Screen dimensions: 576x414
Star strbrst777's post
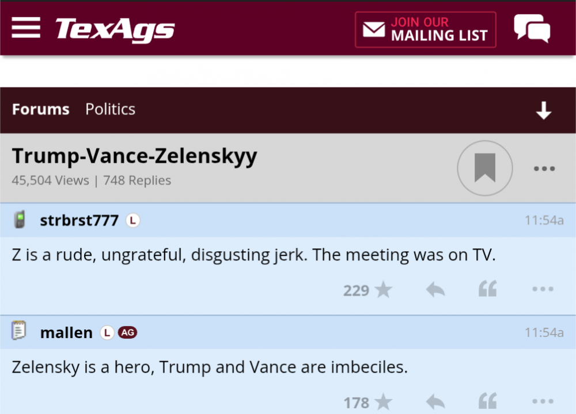click(383, 290)
